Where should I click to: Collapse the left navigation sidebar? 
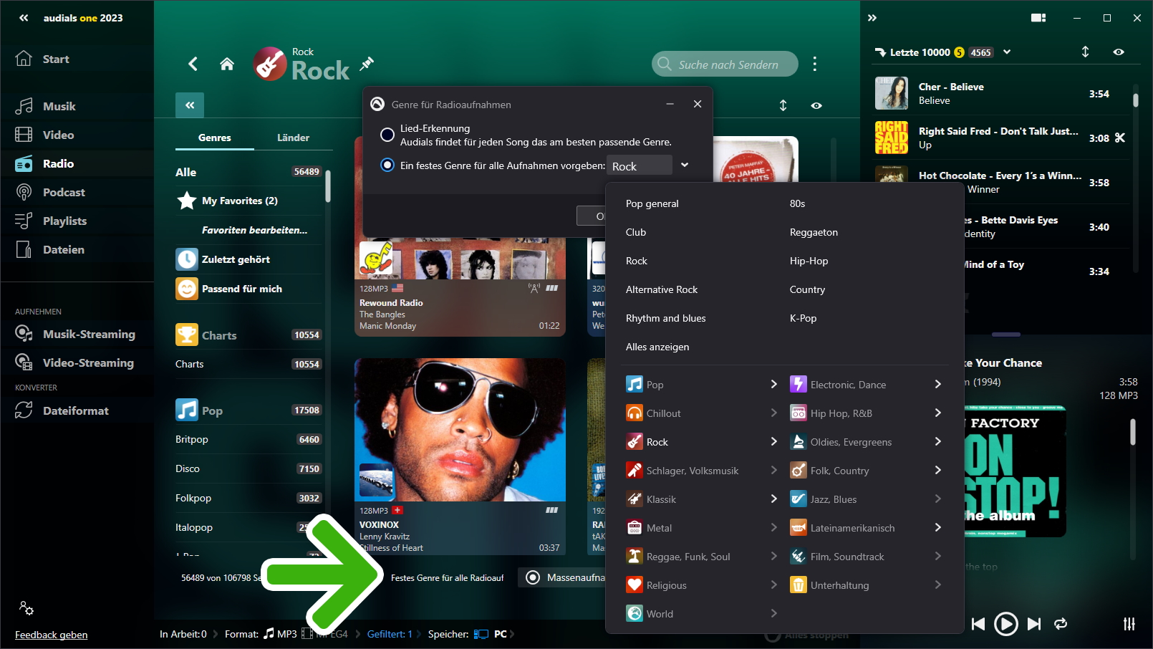pos(24,18)
